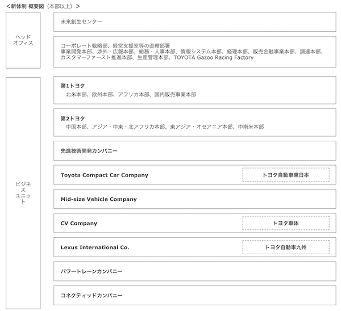Click Mid-size Vehicle Company label
Viewport: 341px width, 311px height.
click(99, 199)
